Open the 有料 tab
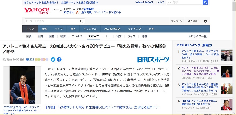The image size is (236, 115). click(x=152, y=29)
